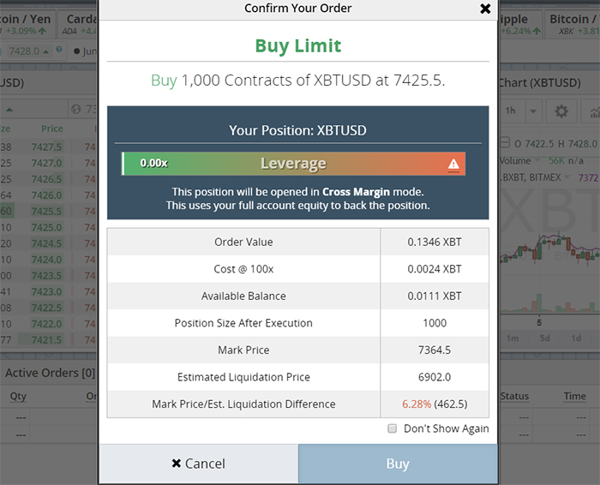Viewport: 600px width, 485px height.
Task: Click the Leverage gradient slider bar
Action: (x=293, y=164)
